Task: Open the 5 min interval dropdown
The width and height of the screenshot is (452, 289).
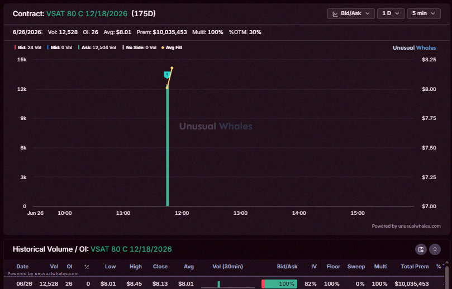Action: [x=424, y=13]
